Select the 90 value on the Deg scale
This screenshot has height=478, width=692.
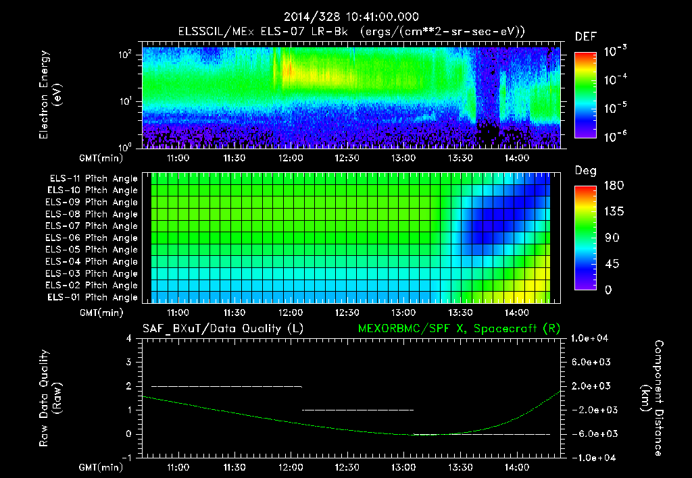click(612, 238)
